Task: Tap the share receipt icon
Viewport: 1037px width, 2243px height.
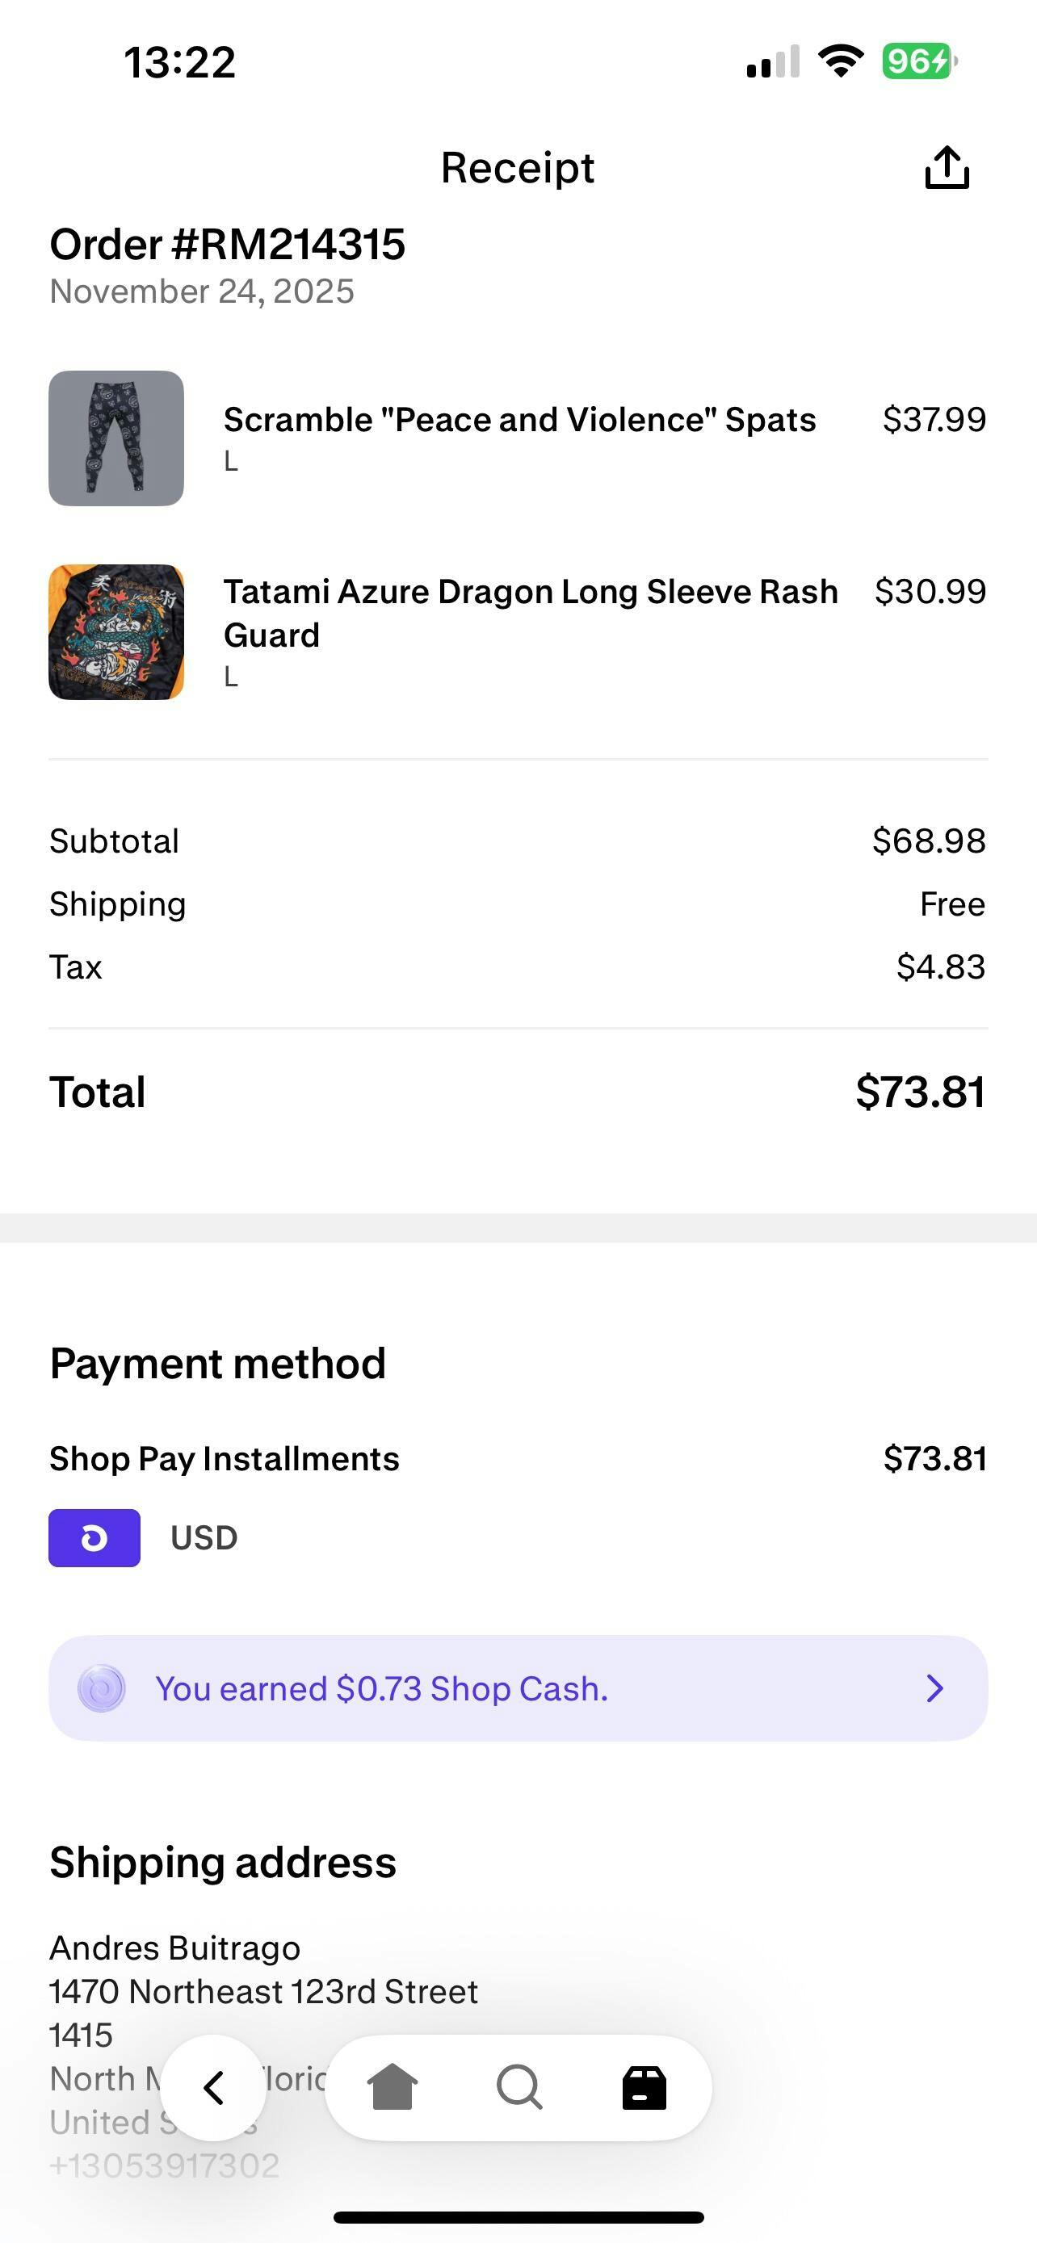Action: pyautogui.click(x=947, y=167)
